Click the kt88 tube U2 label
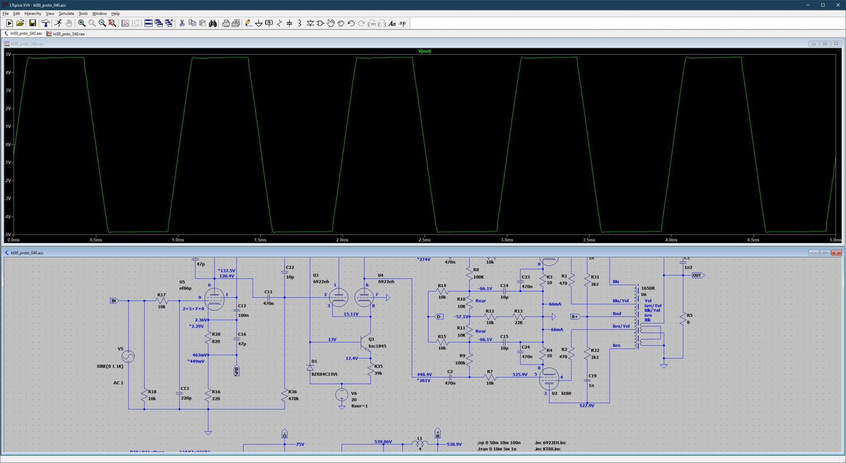 pos(566,393)
